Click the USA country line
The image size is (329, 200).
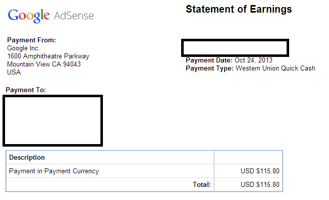tap(14, 72)
